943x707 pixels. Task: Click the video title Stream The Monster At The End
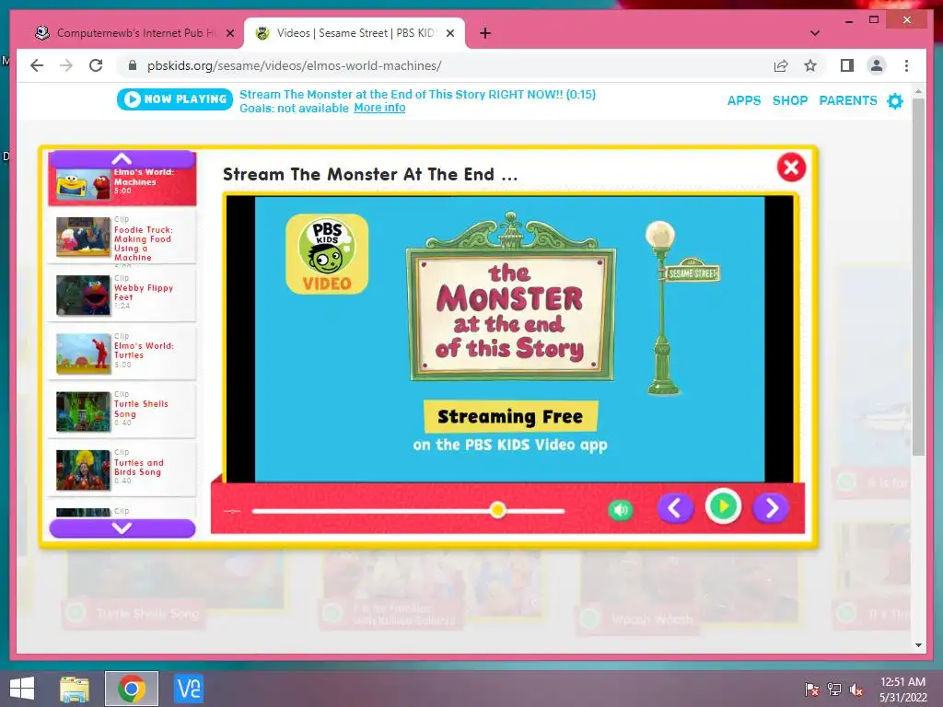pyautogui.click(x=370, y=174)
